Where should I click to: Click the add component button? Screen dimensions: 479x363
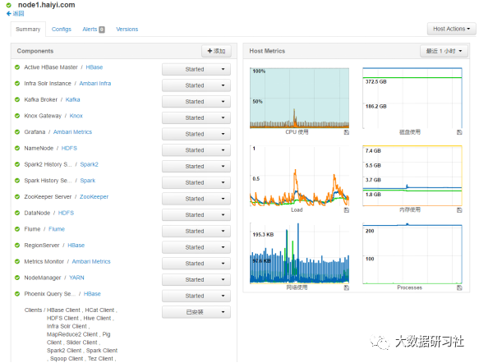tap(216, 51)
